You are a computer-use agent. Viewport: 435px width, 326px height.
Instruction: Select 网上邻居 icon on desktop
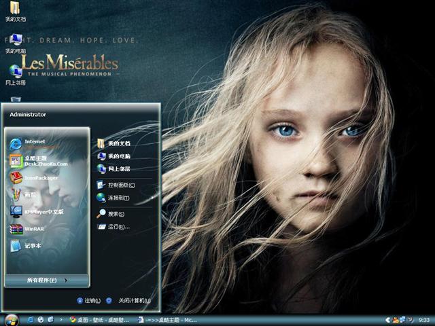click(x=16, y=75)
